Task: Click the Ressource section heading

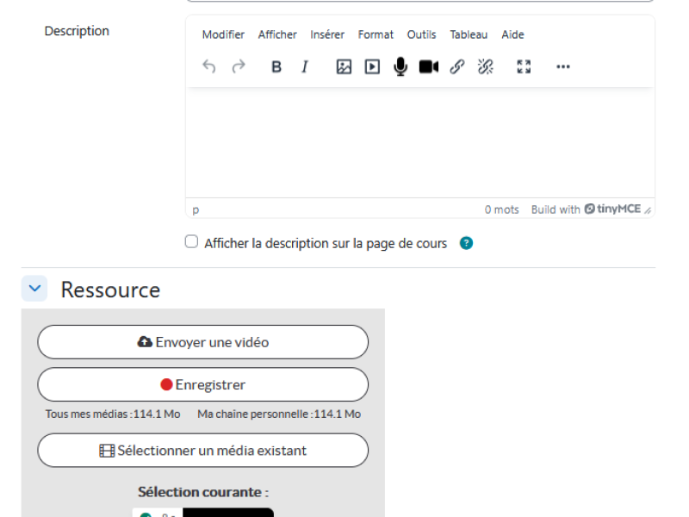Action: 110,290
